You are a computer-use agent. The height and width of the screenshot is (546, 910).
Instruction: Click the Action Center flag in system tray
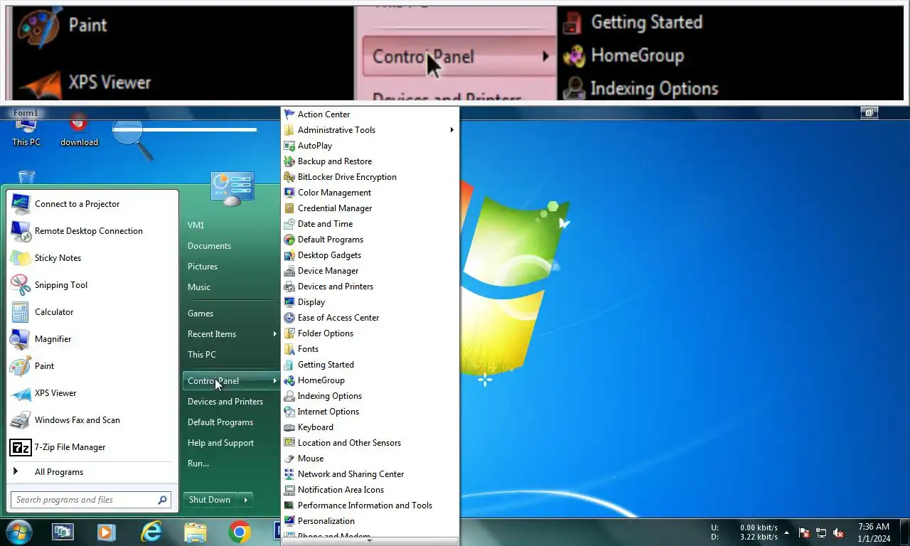[804, 532]
